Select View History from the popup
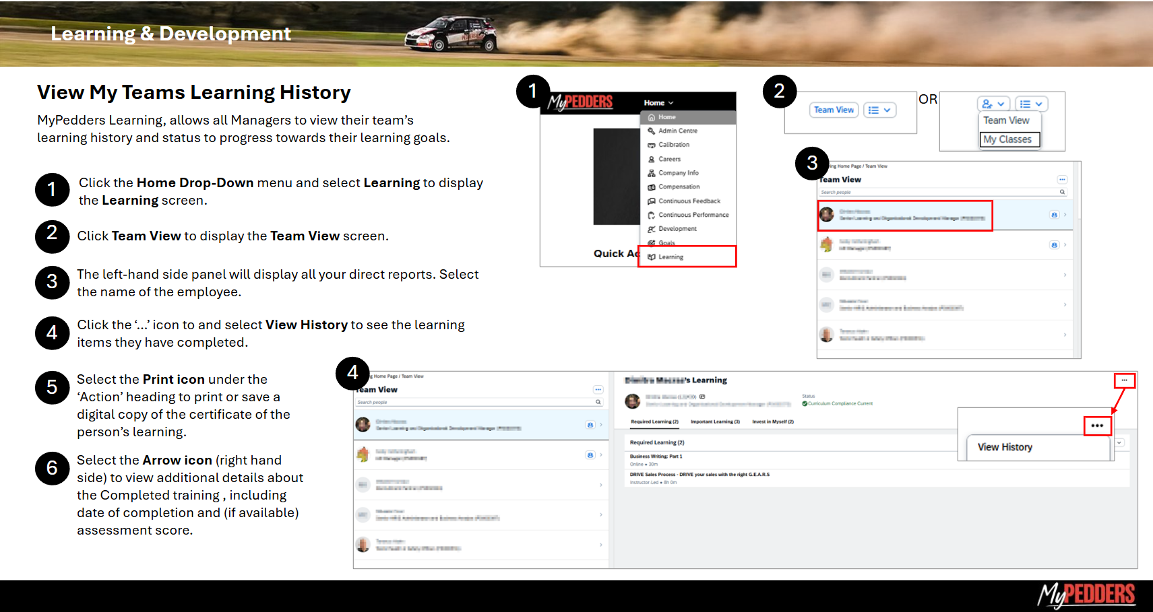Viewport: 1153px width, 612px height. [x=1005, y=447]
